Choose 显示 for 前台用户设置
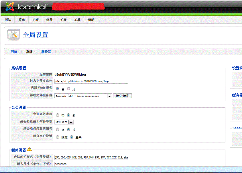This screenshot has width=242, height=173. (72, 137)
